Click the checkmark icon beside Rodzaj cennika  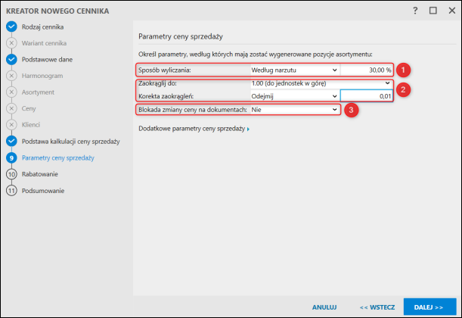[11, 26]
